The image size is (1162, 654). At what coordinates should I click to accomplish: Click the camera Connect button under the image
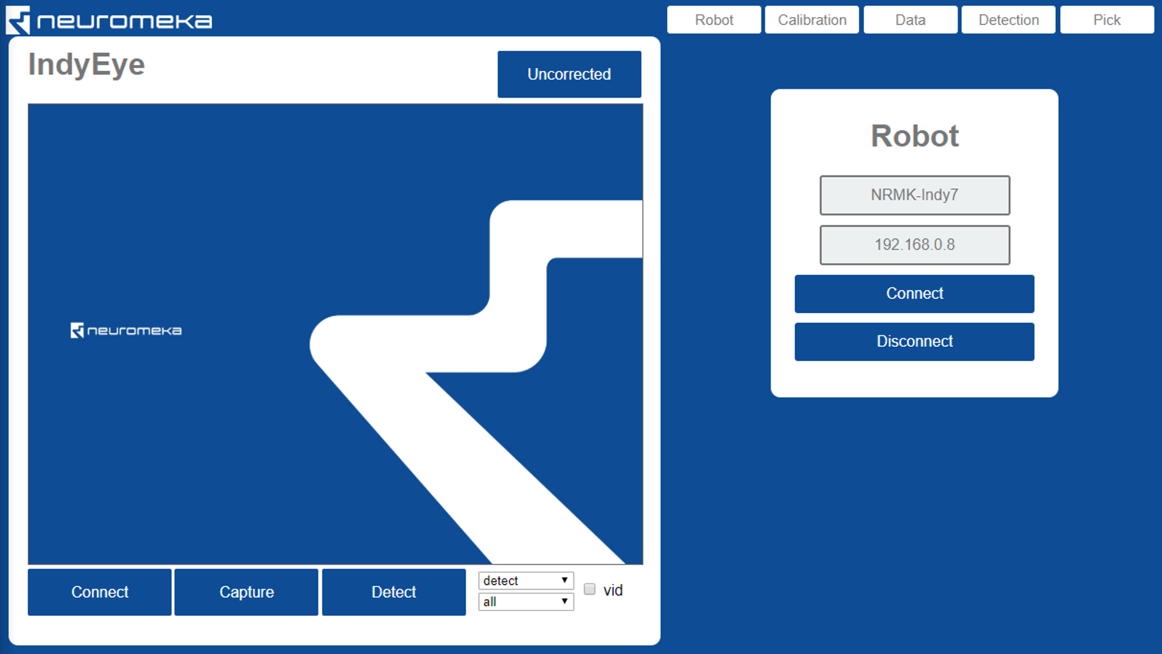pyautogui.click(x=99, y=592)
